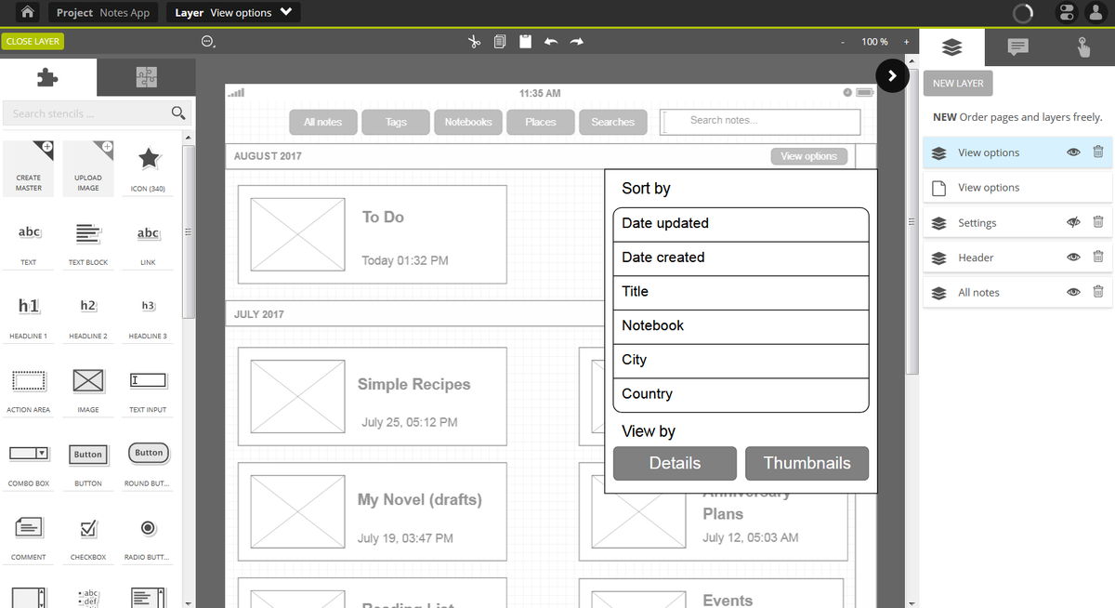
Task: Select Country sort option
Action: (741, 395)
